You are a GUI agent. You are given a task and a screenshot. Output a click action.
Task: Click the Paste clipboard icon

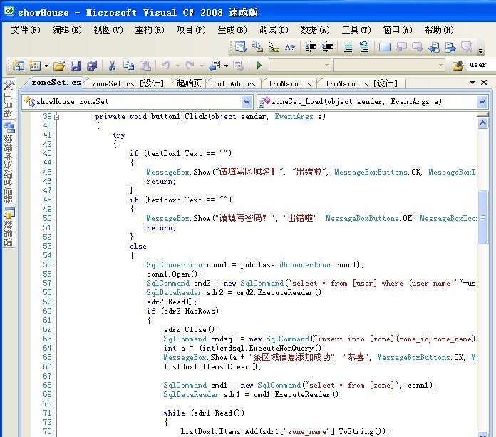tap(145, 66)
